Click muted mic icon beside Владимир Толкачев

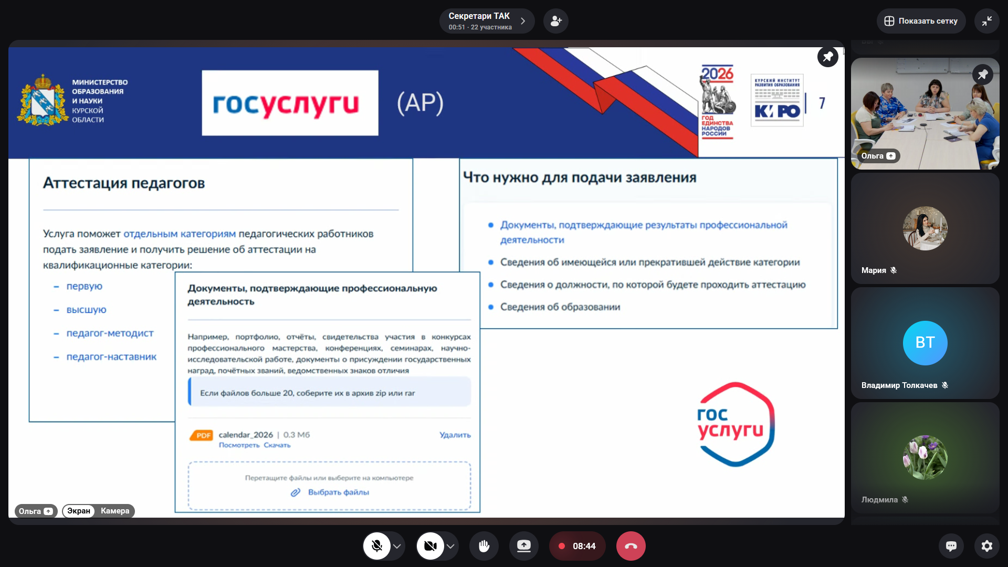pyautogui.click(x=945, y=385)
